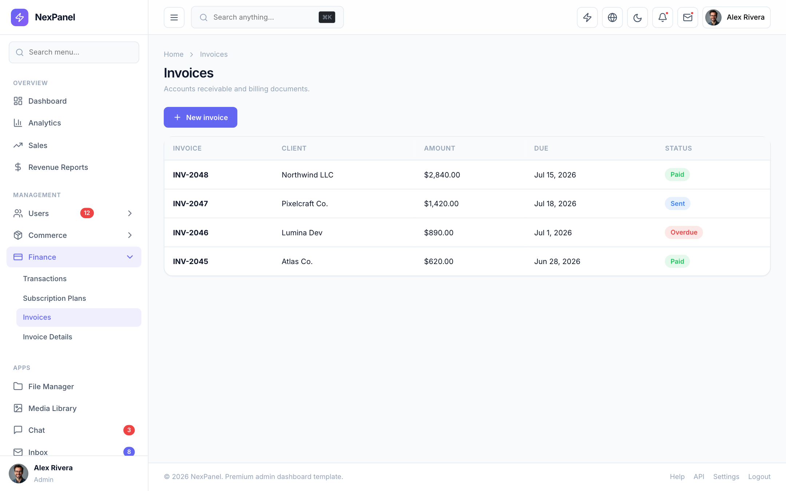Screen dimensions: 786x491
Task: Click the NexPanel lightning logo icon
Action: coord(20,17)
